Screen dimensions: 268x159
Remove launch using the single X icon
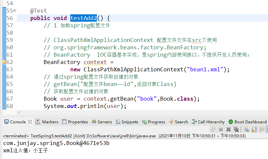click(x=228, y=129)
